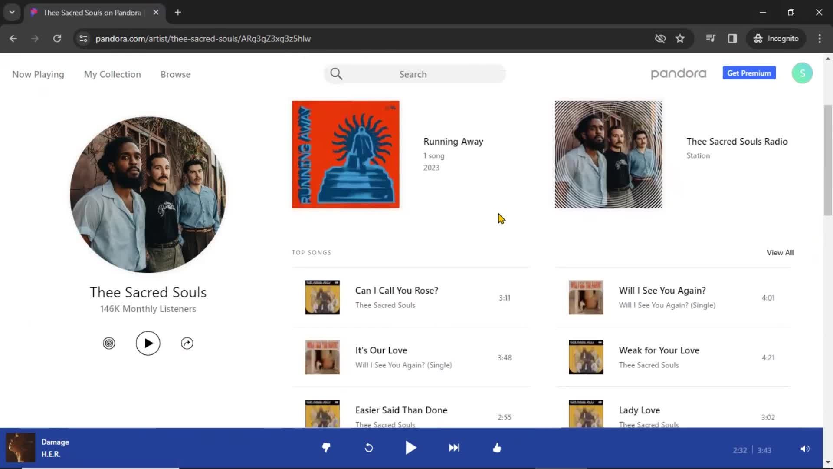The width and height of the screenshot is (833, 469).
Task: Click the skip forward icon in player
Action: pos(454,448)
